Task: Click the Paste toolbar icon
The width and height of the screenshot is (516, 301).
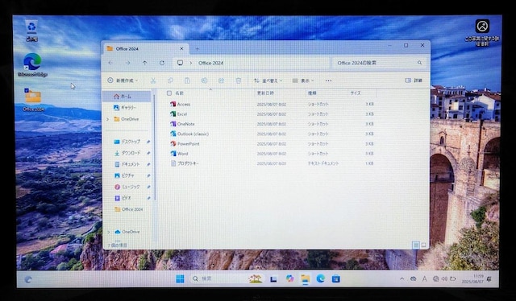Action: coord(187,80)
